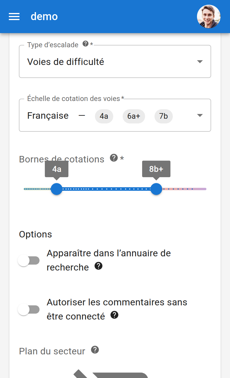
Task: Open the Voies de difficulté select field
Action: pyautogui.click(x=109, y=62)
